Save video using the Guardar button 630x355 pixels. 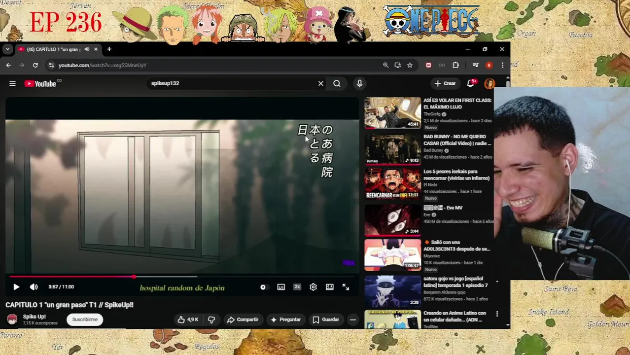coord(326,319)
